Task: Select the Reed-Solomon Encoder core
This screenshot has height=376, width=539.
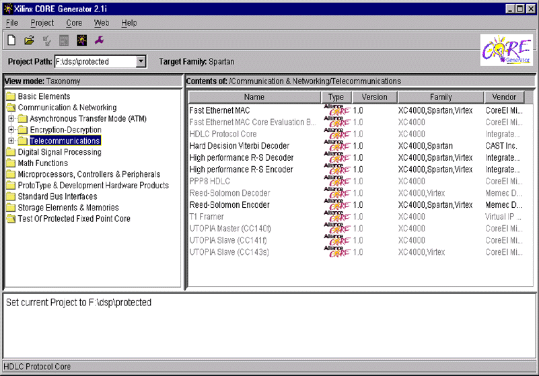Action: 229,205
